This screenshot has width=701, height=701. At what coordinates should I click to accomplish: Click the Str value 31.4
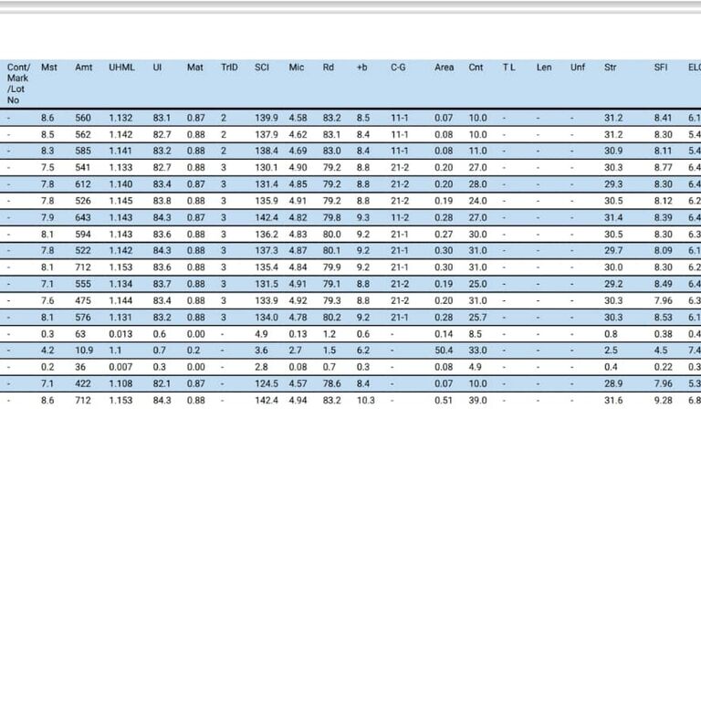click(613, 218)
